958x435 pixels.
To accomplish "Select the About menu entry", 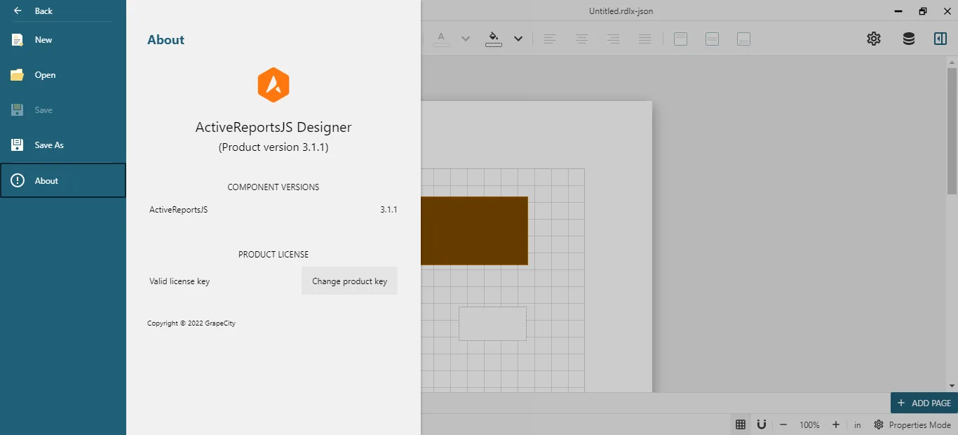I will click(x=63, y=180).
